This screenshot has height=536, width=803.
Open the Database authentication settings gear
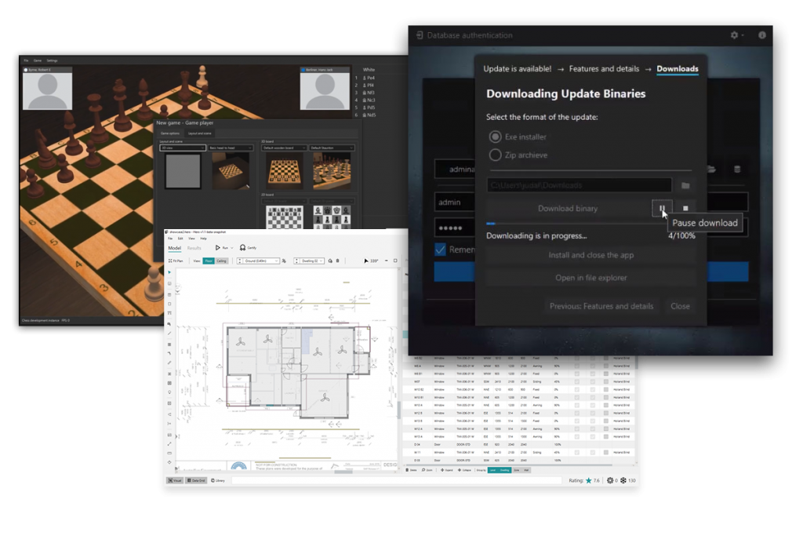coord(734,35)
